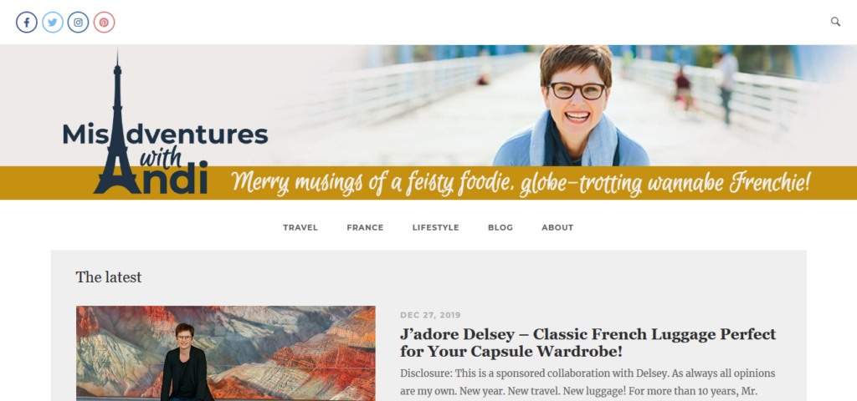
Task: Open the Facebook social icon
Action: pyautogui.click(x=27, y=23)
